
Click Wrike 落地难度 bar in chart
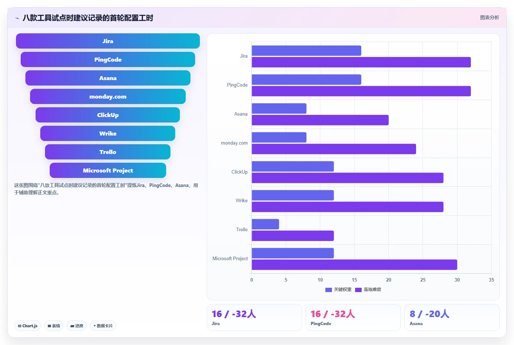(x=348, y=207)
